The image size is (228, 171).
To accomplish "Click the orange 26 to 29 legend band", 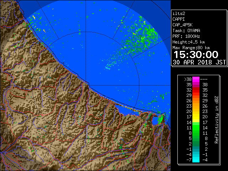I will [196, 100].
